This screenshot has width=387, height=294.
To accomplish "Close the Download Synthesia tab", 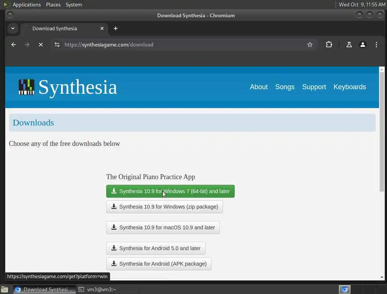I will pyautogui.click(x=102, y=28).
